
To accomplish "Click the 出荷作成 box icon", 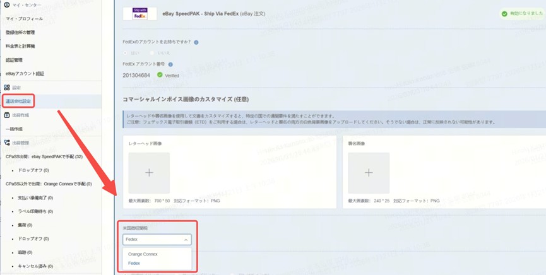I will click(6, 115).
